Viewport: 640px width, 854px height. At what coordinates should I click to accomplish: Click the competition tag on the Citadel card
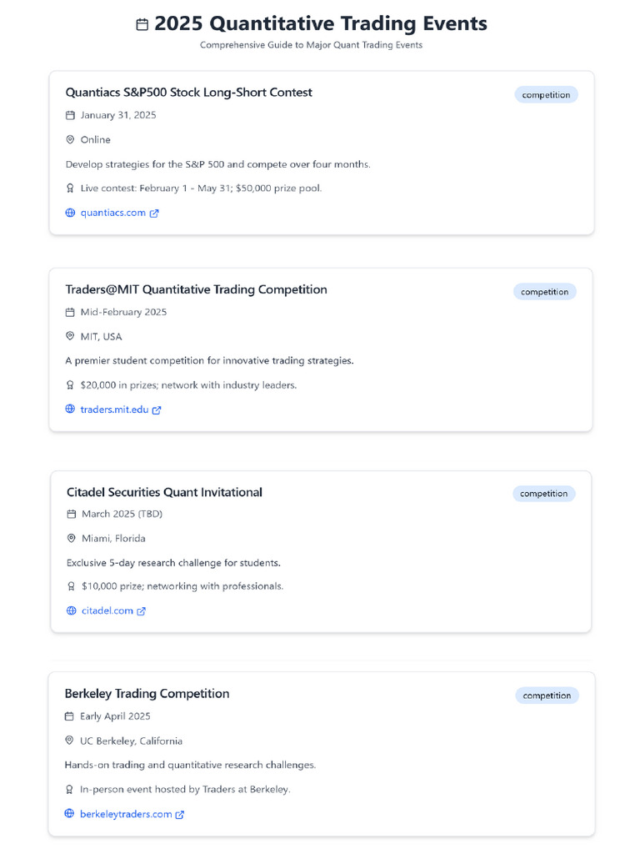tap(544, 494)
